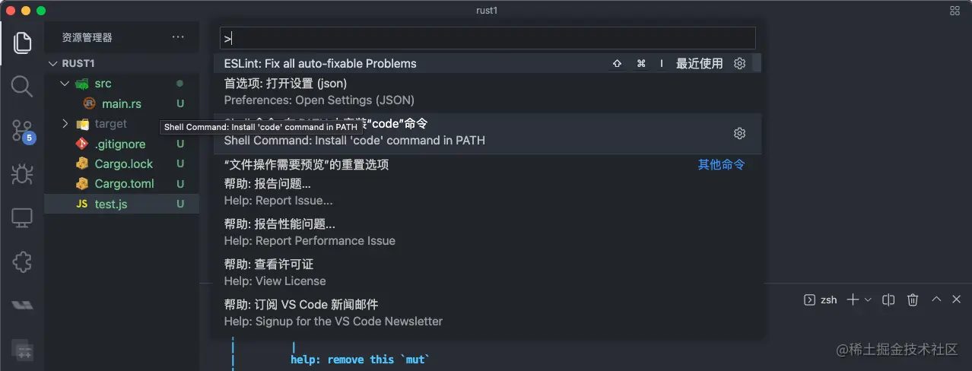Click the green dot badge on src folder

[180, 84]
